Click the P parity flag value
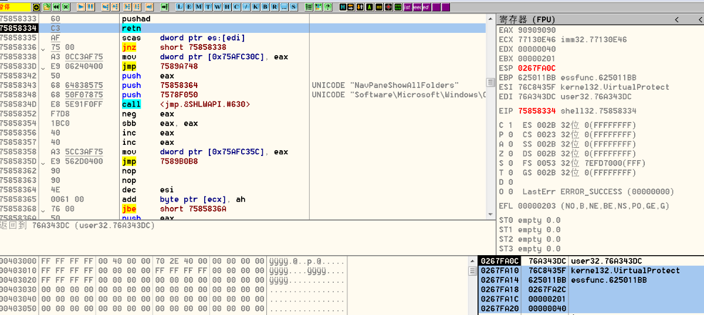The width and height of the screenshot is (704, 315). (x=509, y=135)
